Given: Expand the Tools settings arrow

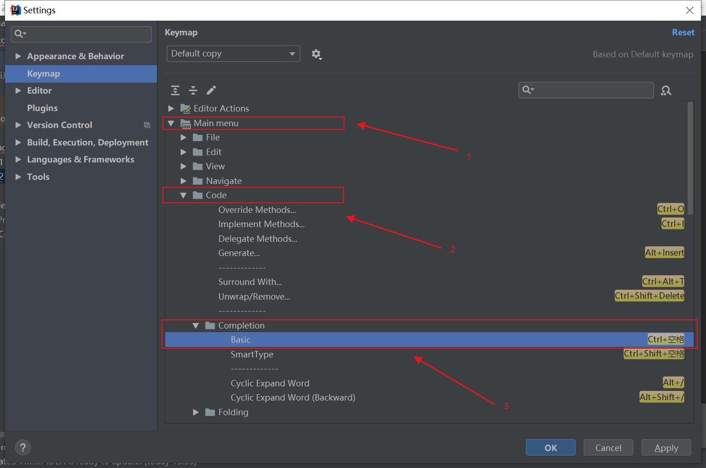Looking at the screenshot, I should click(x=18, y=177).
